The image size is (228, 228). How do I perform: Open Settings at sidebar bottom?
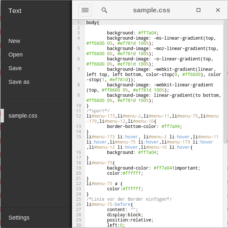click(19, 218)
